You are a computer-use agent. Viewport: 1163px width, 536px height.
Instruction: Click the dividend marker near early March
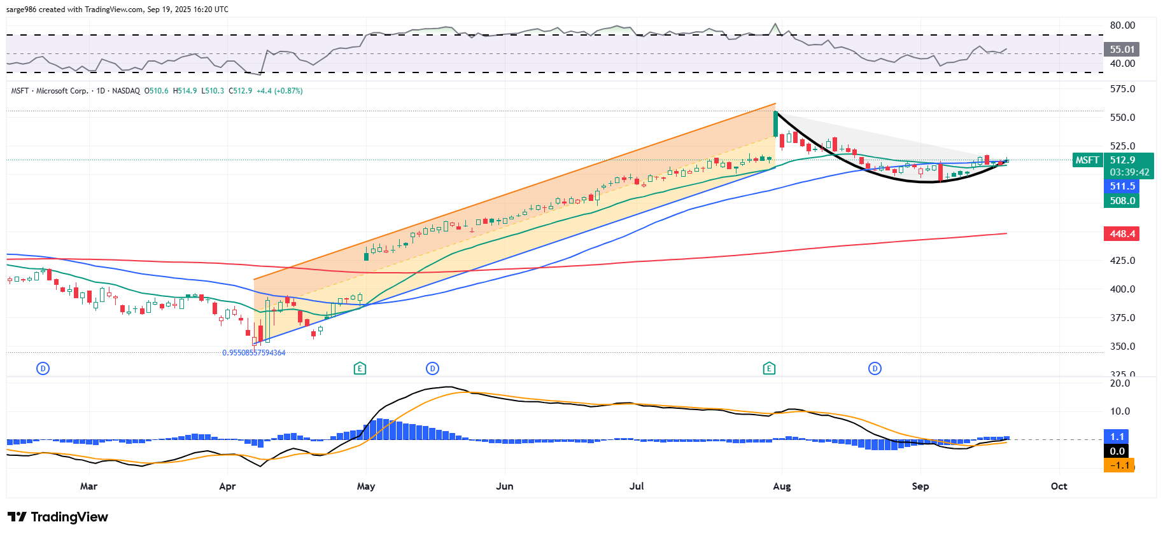pos(43,368)
